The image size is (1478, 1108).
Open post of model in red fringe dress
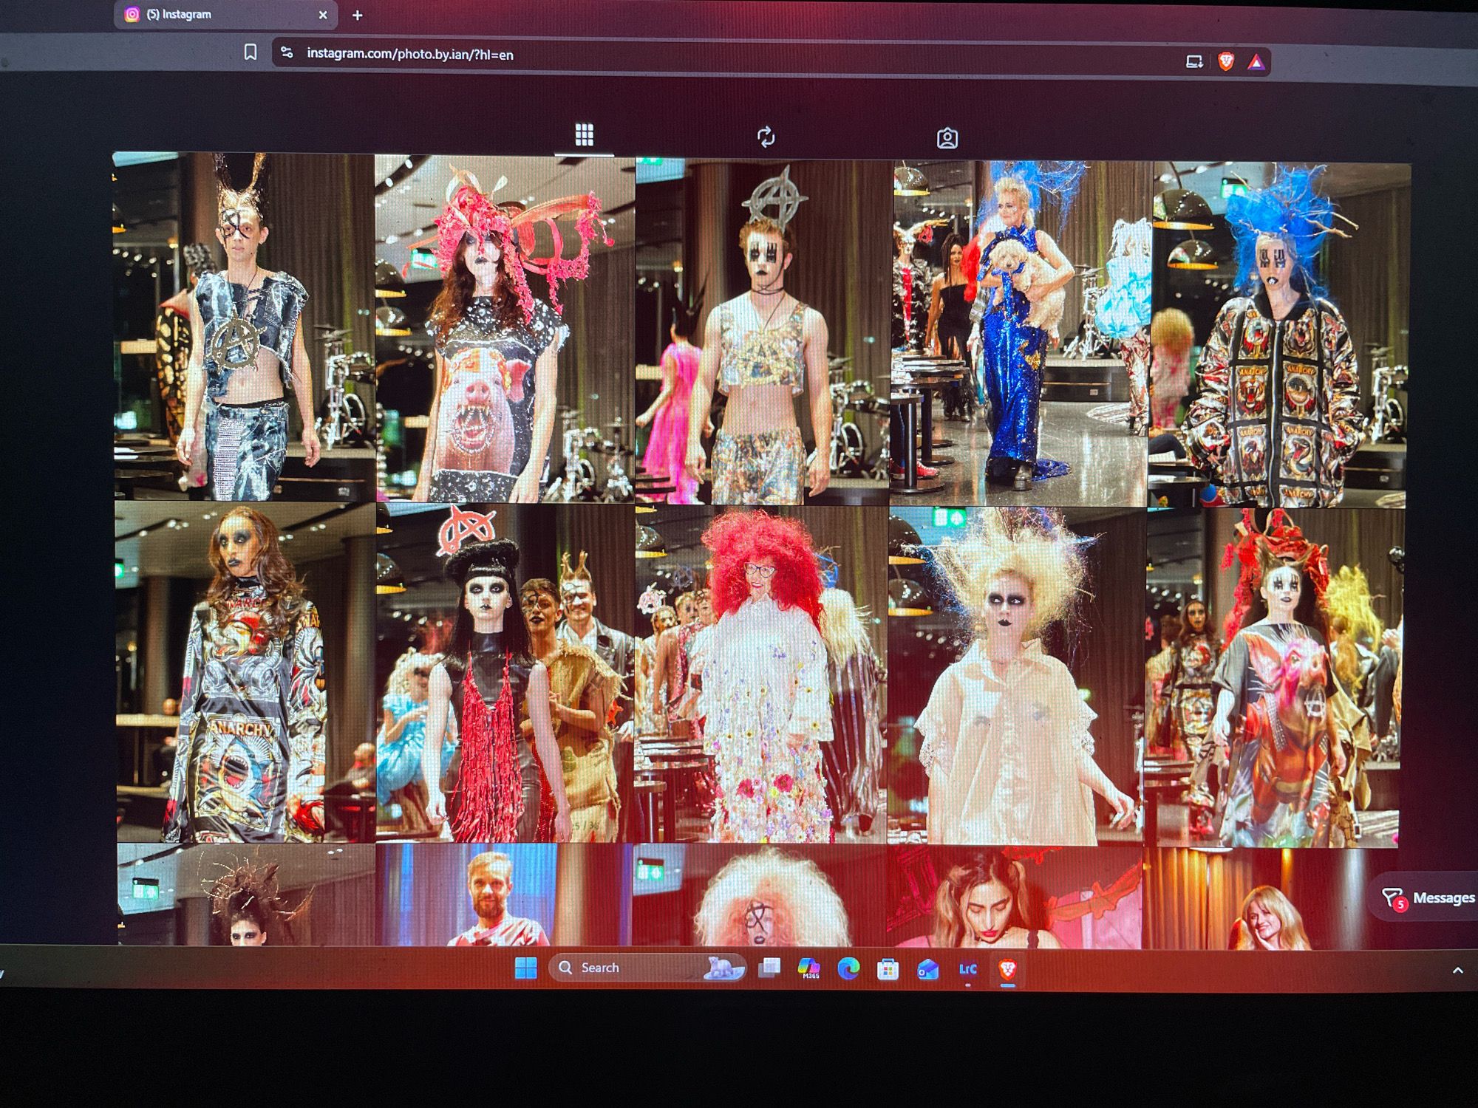click(505, 674)
